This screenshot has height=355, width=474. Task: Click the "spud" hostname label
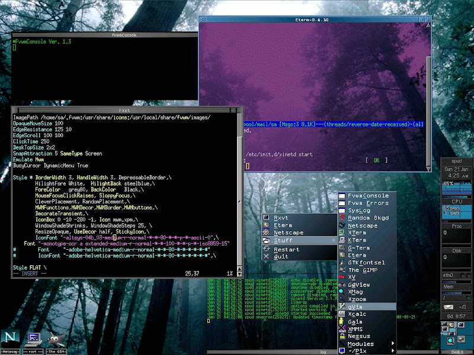tap(456, 161)
